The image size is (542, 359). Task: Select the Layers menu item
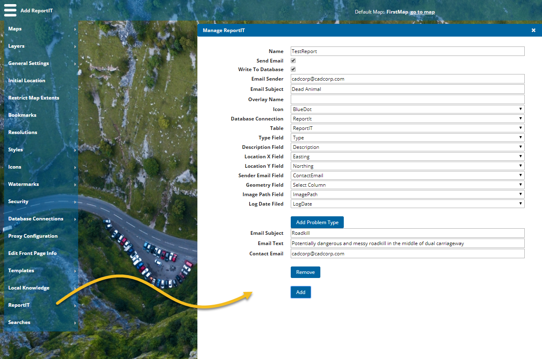pos(16,46)
